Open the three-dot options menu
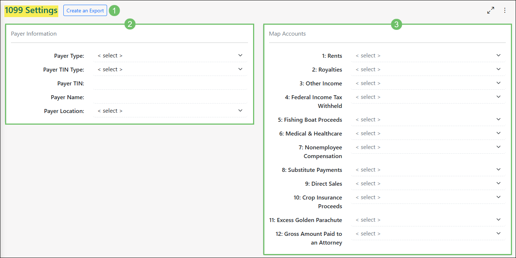Image resolution: width=516 pixels, height=258 pixels. (x=505, y=11)
